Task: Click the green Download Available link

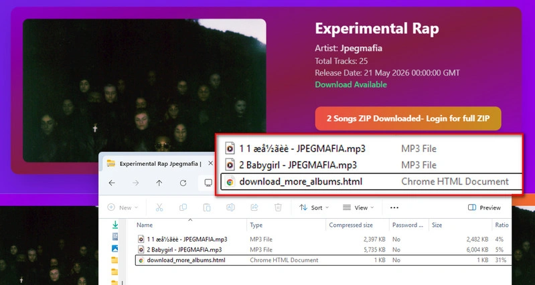Action: [x=351, y=84]
